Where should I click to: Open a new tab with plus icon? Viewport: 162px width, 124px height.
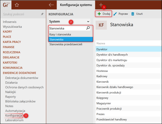(101, 5)
